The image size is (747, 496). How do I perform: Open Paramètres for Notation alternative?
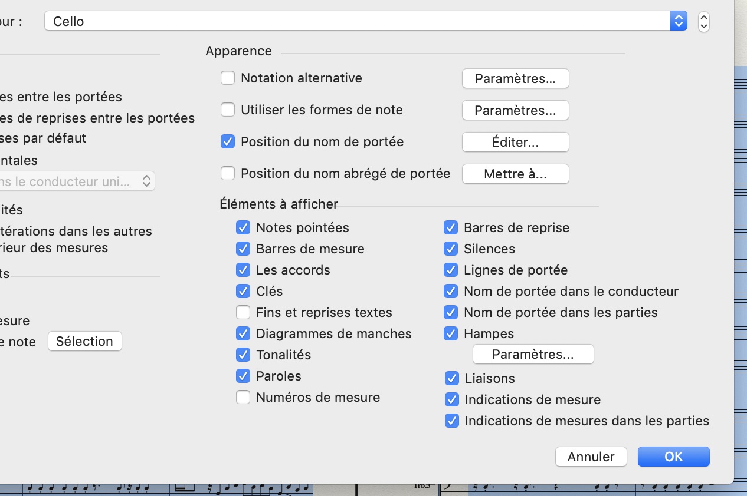coord(515,79)
